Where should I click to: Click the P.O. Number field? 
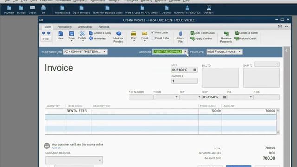[141, 97]
